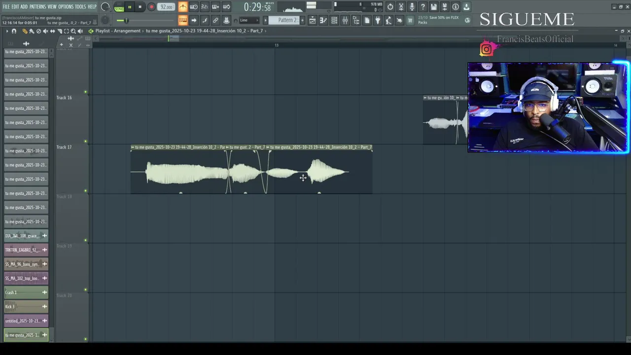Open the OPTIONS menu
Viewport: 631px width, 355px height.
click(66, 6)
